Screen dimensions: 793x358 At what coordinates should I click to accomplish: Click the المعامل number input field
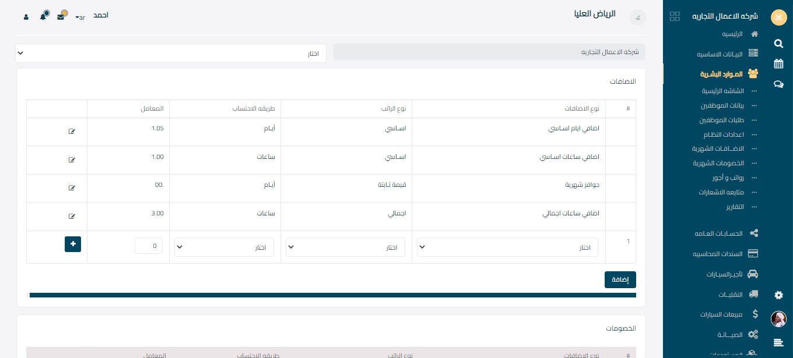pyautogui.click(x=149, y=246)
